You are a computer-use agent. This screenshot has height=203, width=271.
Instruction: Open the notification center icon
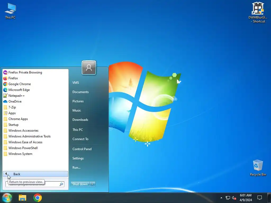(260, 198)
